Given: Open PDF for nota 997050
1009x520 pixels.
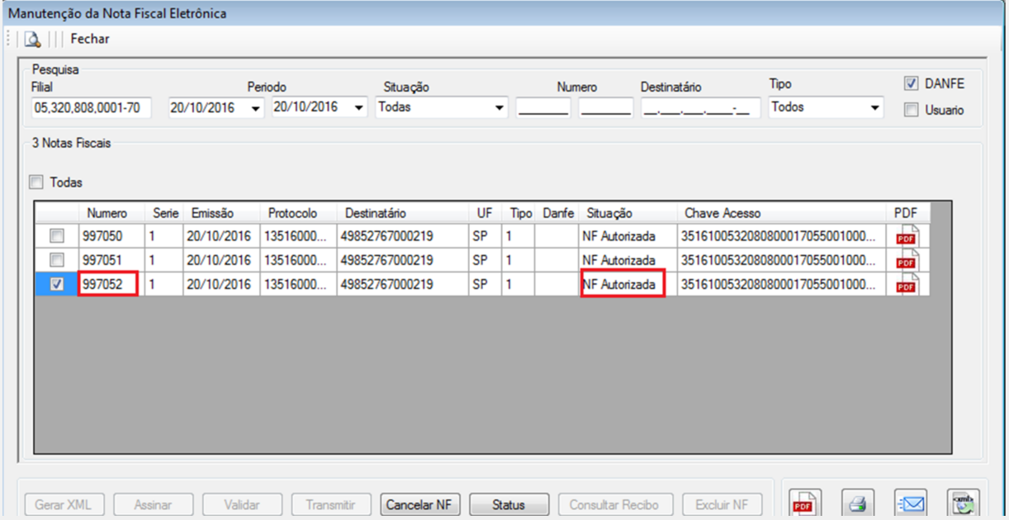Looking at the screenshot, I should point(907,236).
